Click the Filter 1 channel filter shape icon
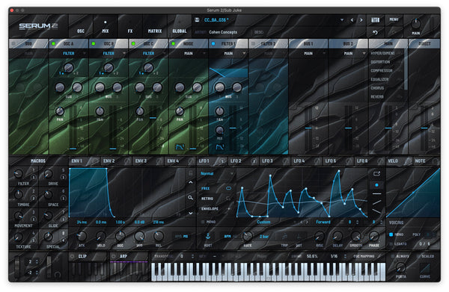The height and width of the screenshot is (292, 449). pos(219,147)
